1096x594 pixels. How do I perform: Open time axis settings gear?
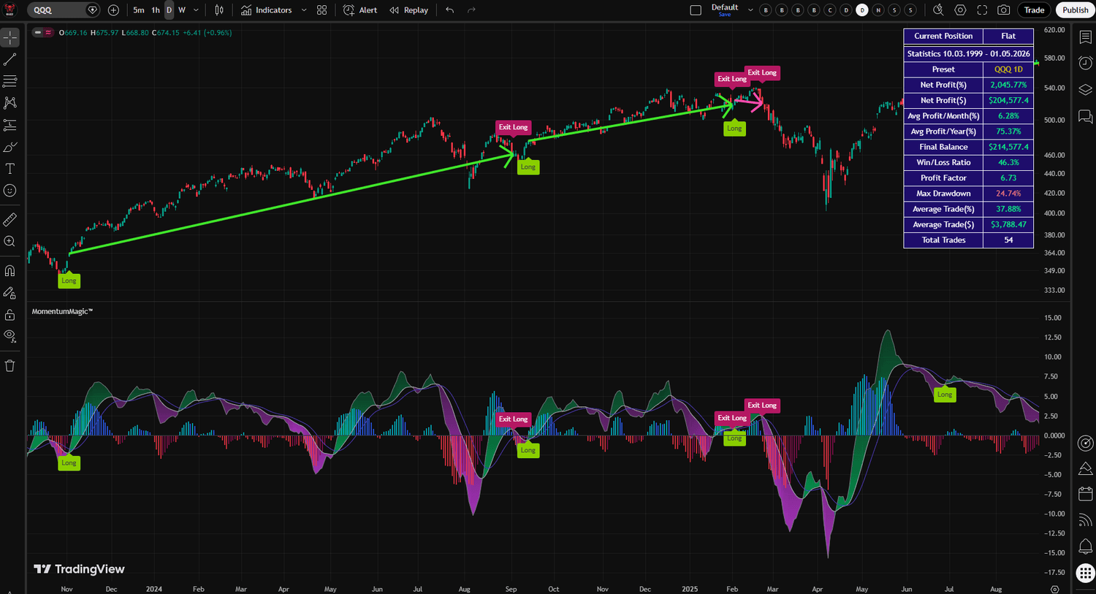(x=1054, y=589)
